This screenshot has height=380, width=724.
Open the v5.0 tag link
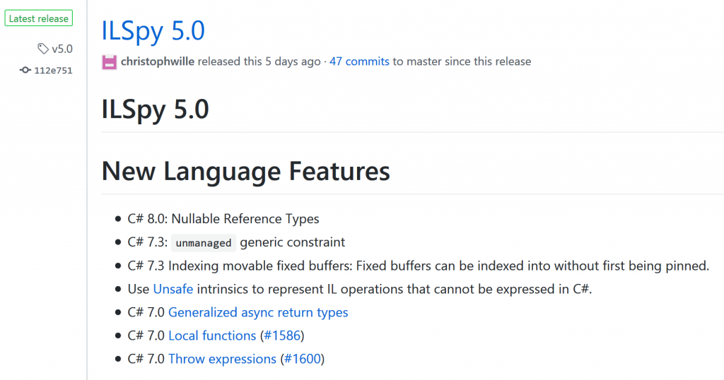point(62,49)
